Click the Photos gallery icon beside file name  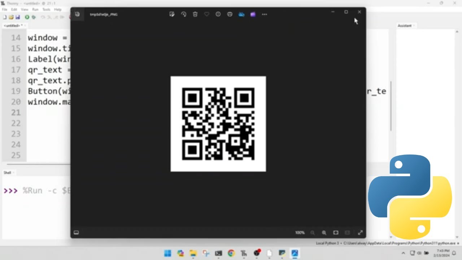(x=77, y=14)
